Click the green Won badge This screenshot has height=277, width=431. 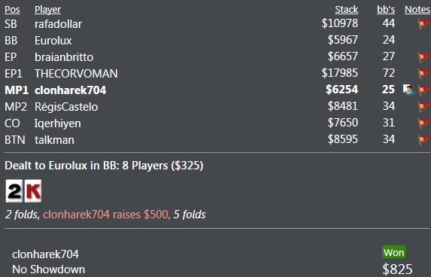(x=393, y=252)
